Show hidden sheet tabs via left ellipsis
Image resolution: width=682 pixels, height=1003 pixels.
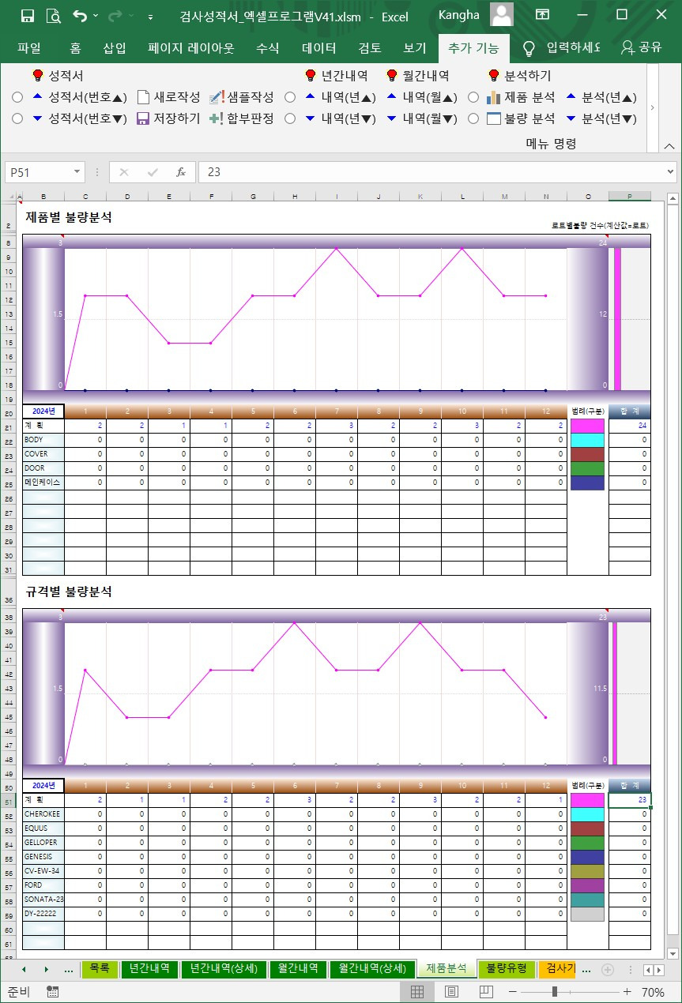(x=69, y=969)
